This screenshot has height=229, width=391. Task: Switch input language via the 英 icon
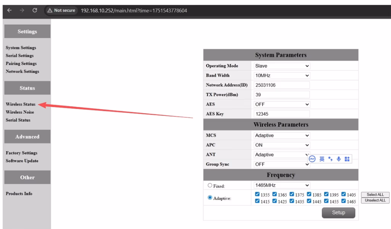point(322,159)
